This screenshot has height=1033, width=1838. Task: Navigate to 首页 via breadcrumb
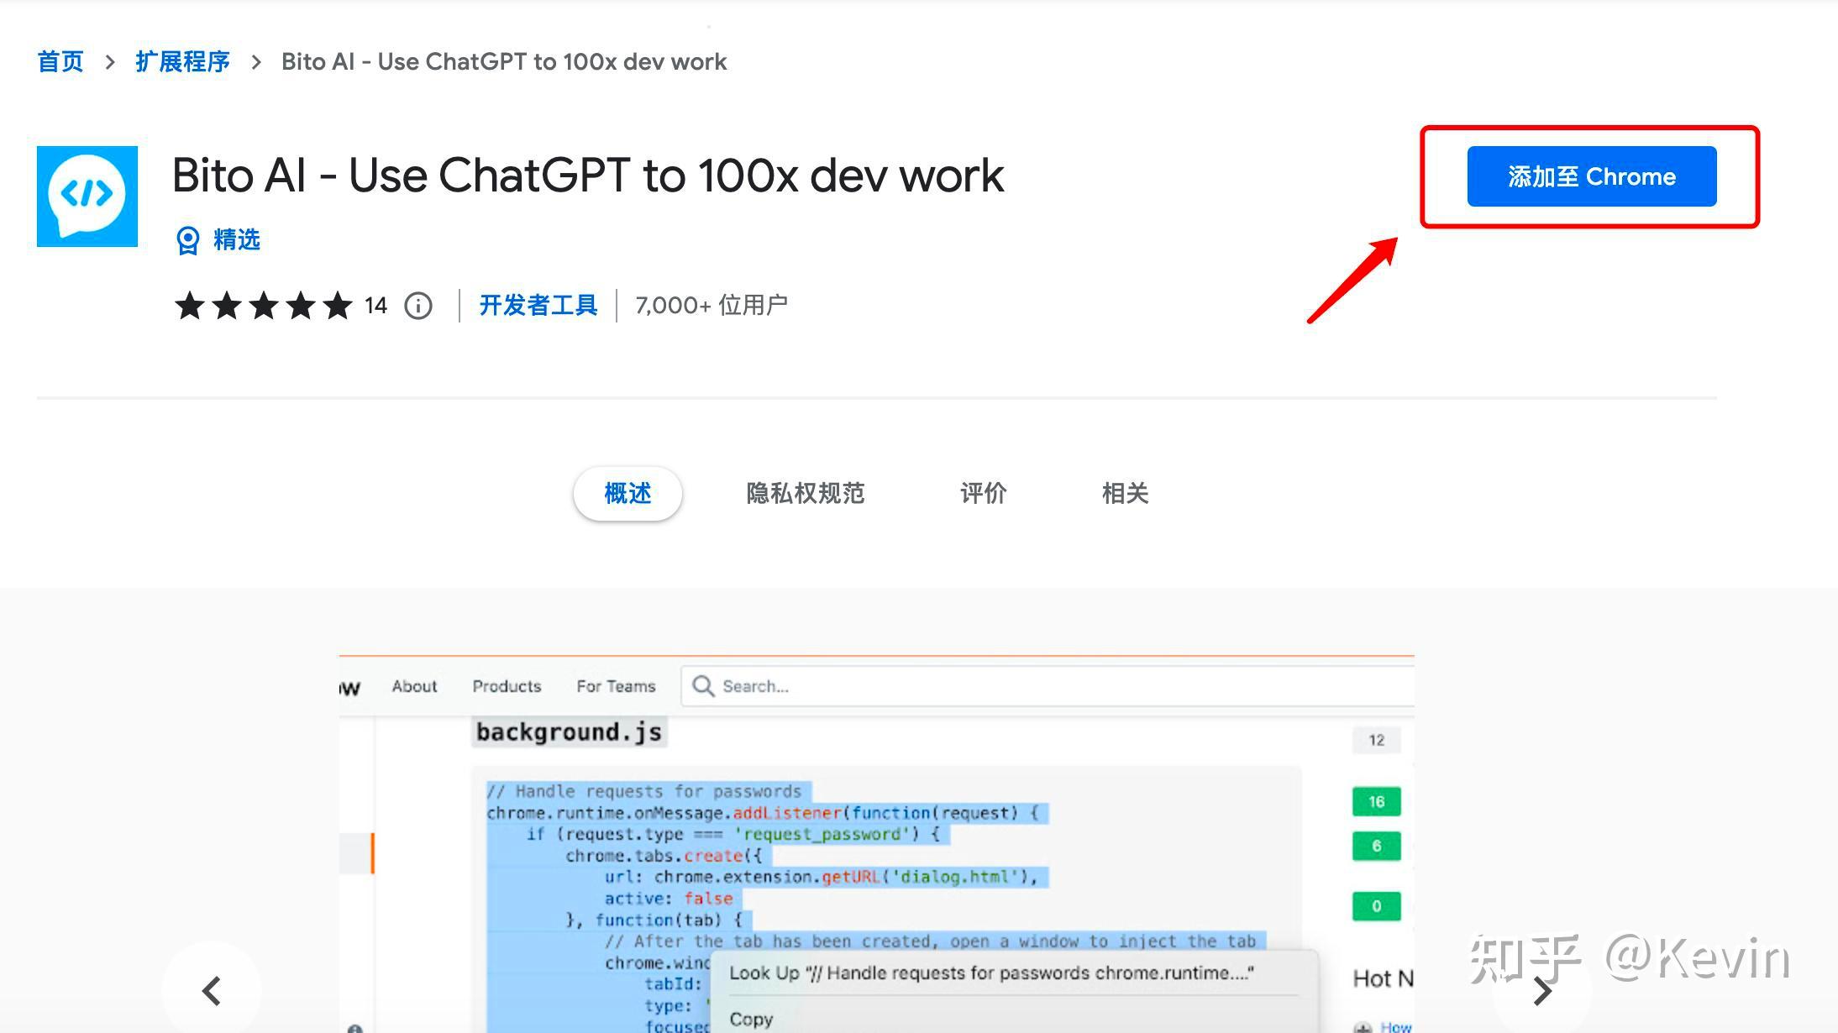coord(59,60)
